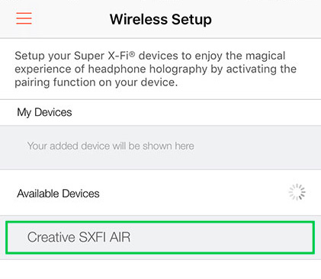Select the Creative SXFI AIR device

point(160,237)
